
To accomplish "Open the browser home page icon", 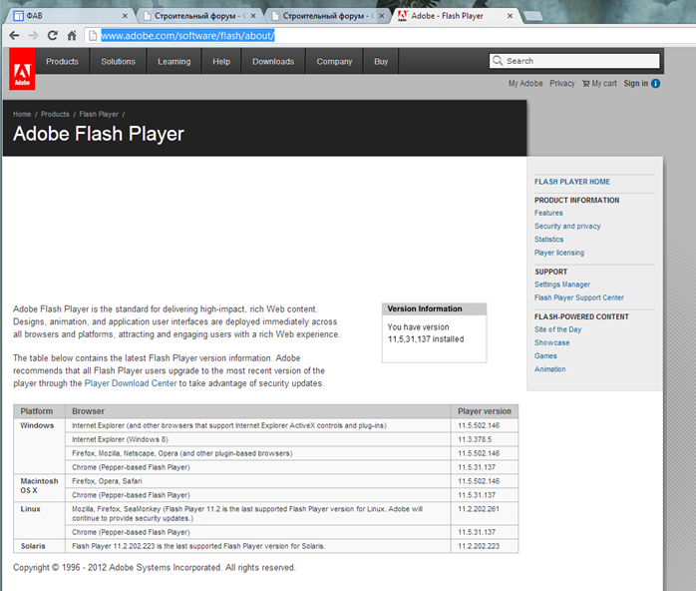I will tap(72, 36).
